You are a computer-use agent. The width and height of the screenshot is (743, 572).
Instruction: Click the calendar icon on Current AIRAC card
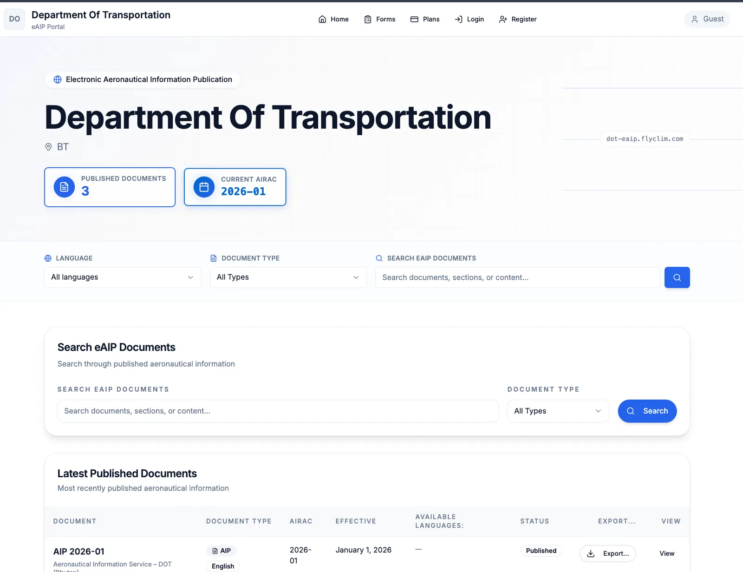point(203,187)
